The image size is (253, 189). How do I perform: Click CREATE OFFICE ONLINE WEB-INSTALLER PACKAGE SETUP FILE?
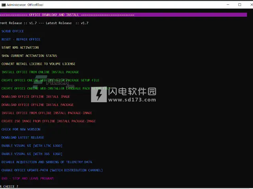[50, 80]
